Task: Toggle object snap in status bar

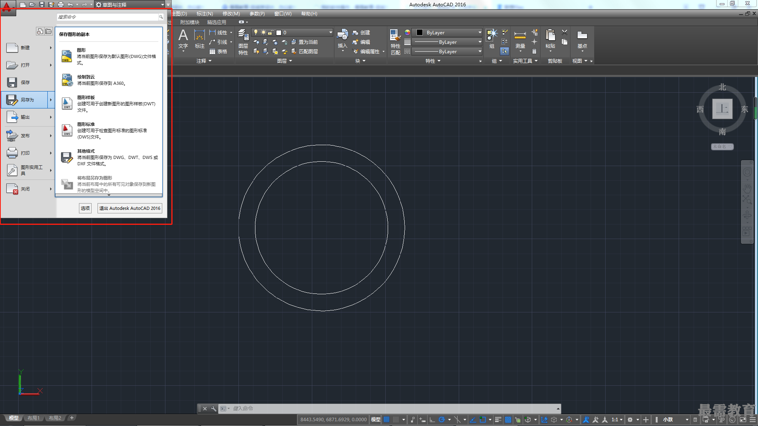Action: pos(482,420)
